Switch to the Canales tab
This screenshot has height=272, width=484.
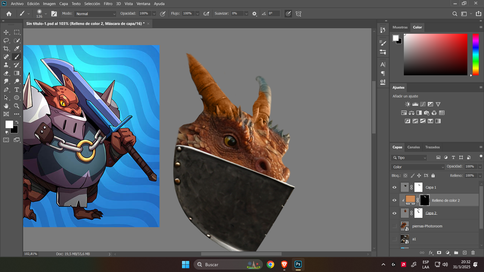(413, 147)
